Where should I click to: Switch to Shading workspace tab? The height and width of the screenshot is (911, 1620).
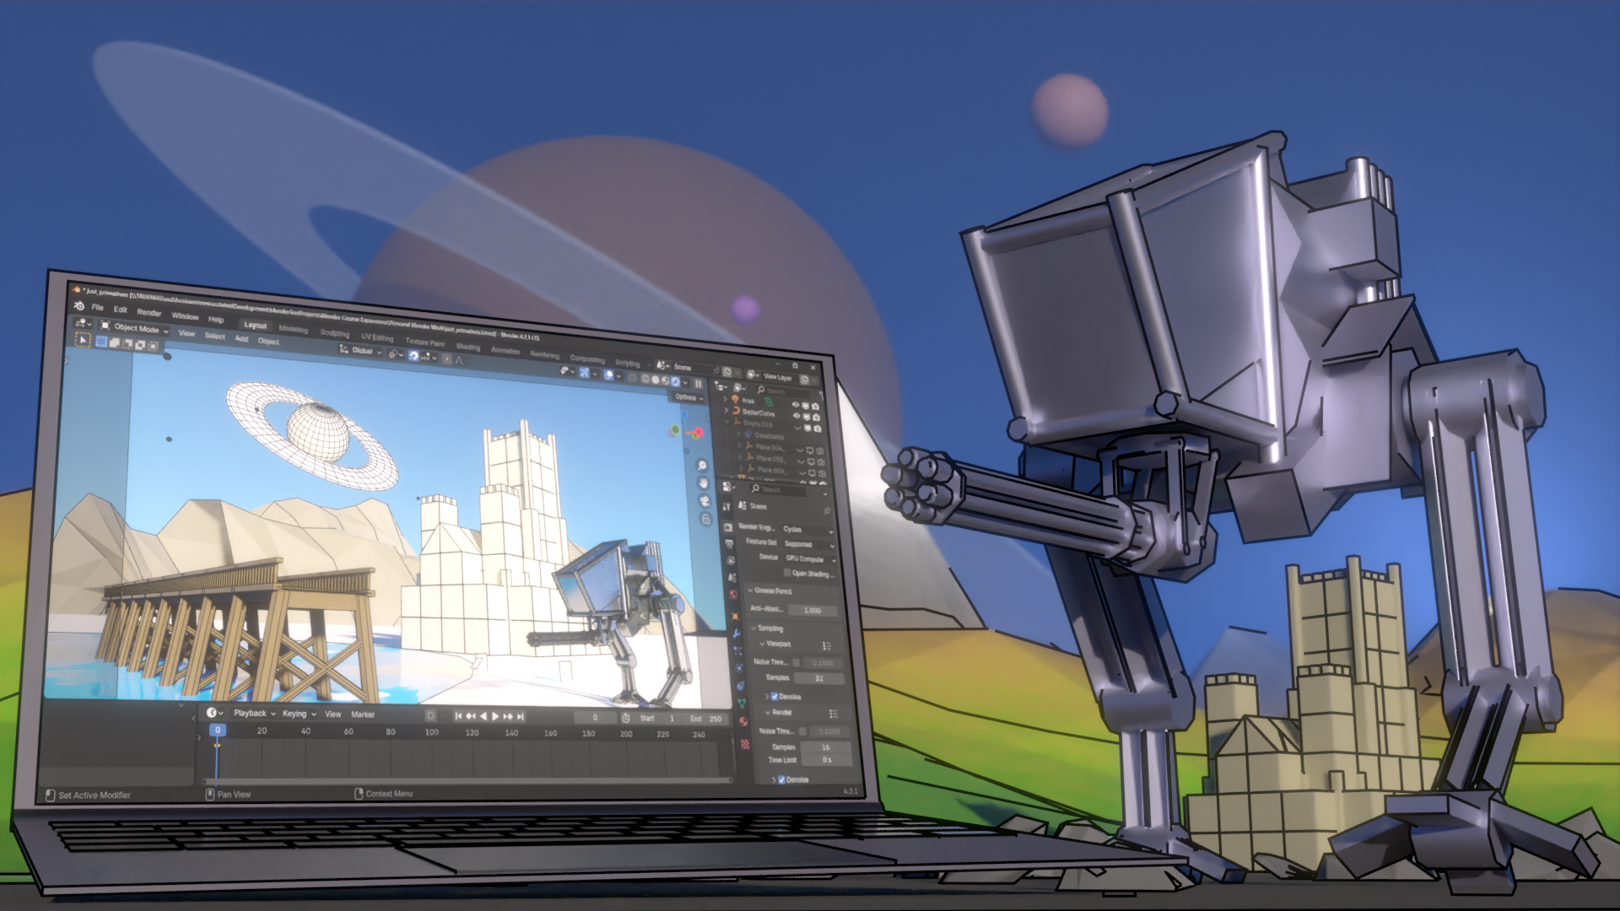click(x=468, y=347)
